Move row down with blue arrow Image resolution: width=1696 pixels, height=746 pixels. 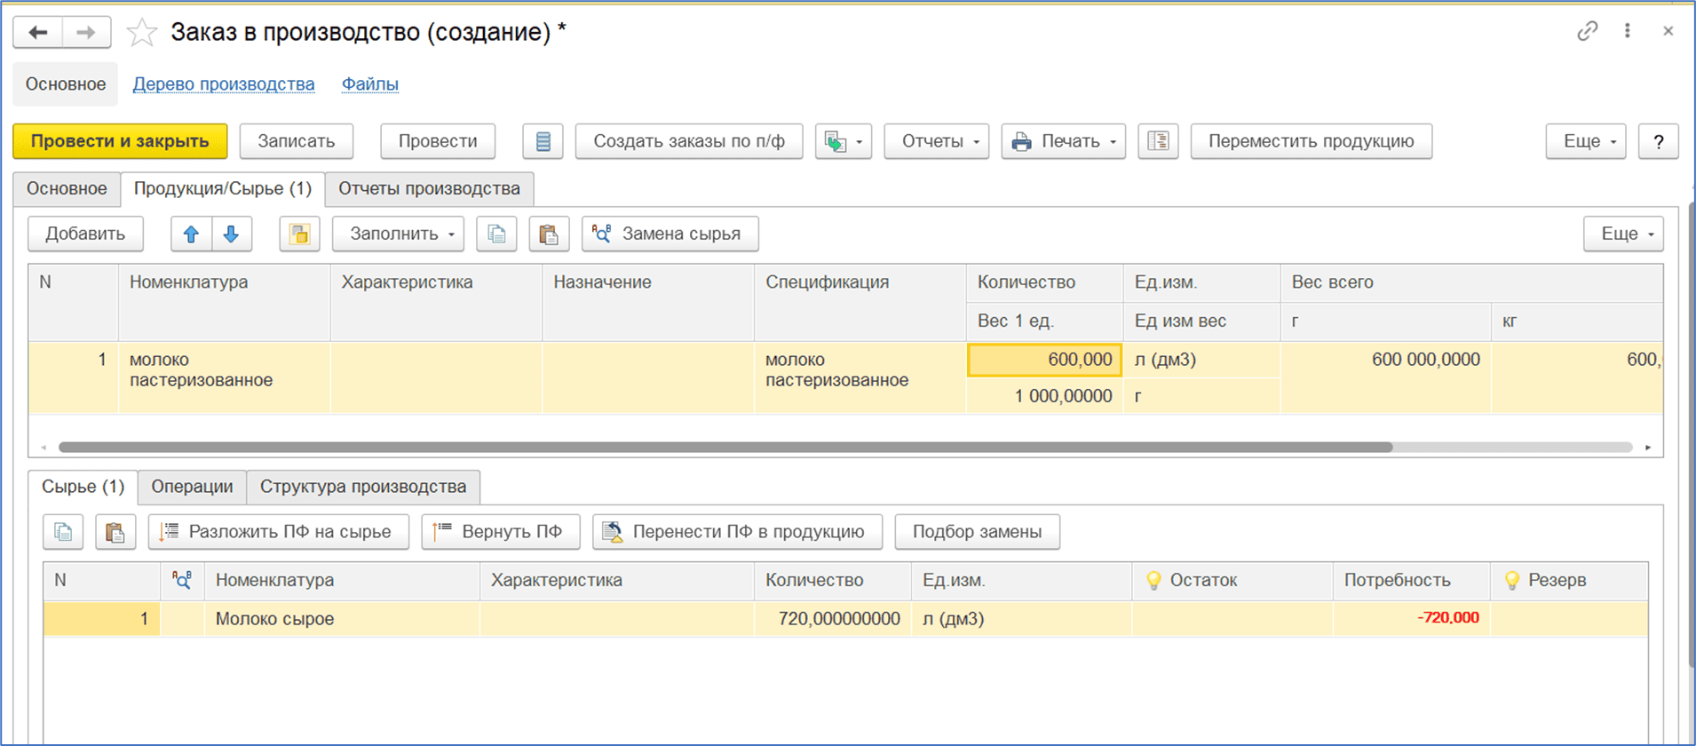point(231,234)
